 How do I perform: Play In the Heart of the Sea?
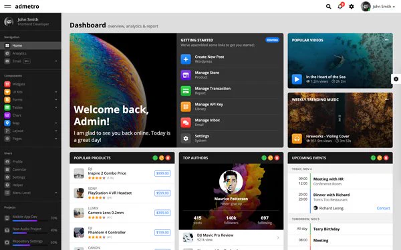pos(297,79)
